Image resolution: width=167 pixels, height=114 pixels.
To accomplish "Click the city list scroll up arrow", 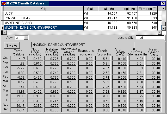I will (163, 8).
